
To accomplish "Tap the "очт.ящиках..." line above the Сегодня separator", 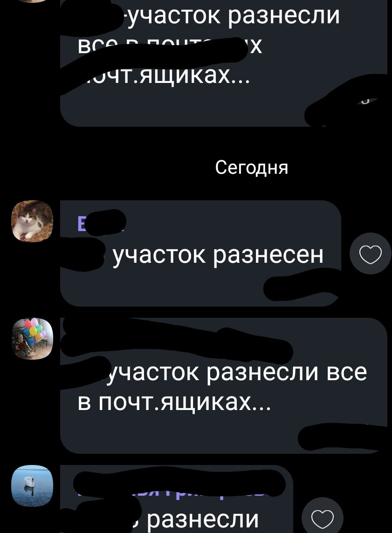I will pos(164,77).
